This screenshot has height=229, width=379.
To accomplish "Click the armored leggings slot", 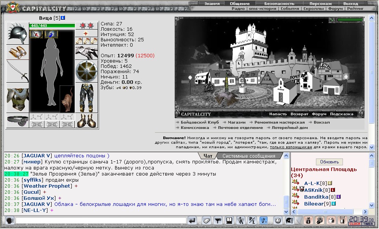I will tap(87, 98).
